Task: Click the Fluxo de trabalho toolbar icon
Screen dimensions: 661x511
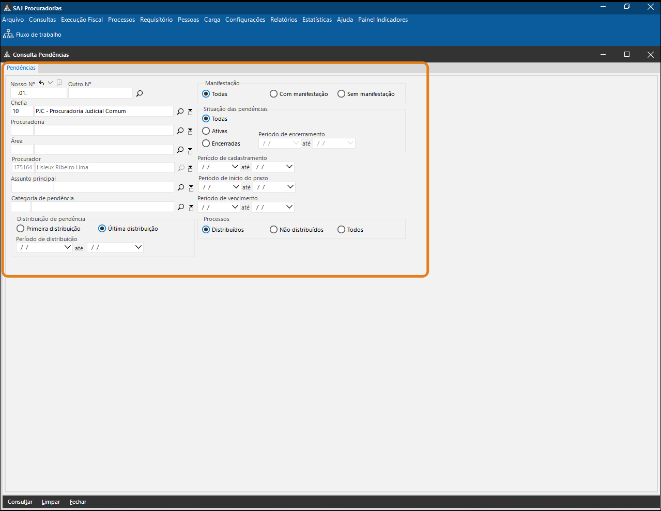Action: click(x=8, y=34)
